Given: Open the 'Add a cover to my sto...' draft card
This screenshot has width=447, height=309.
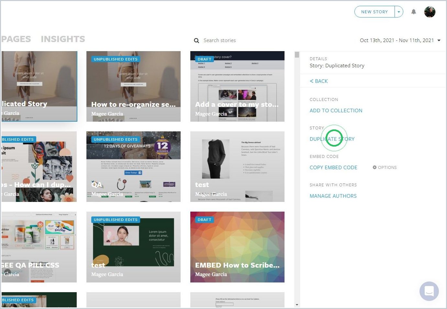Looking at the screenshot, I should 237,86.
